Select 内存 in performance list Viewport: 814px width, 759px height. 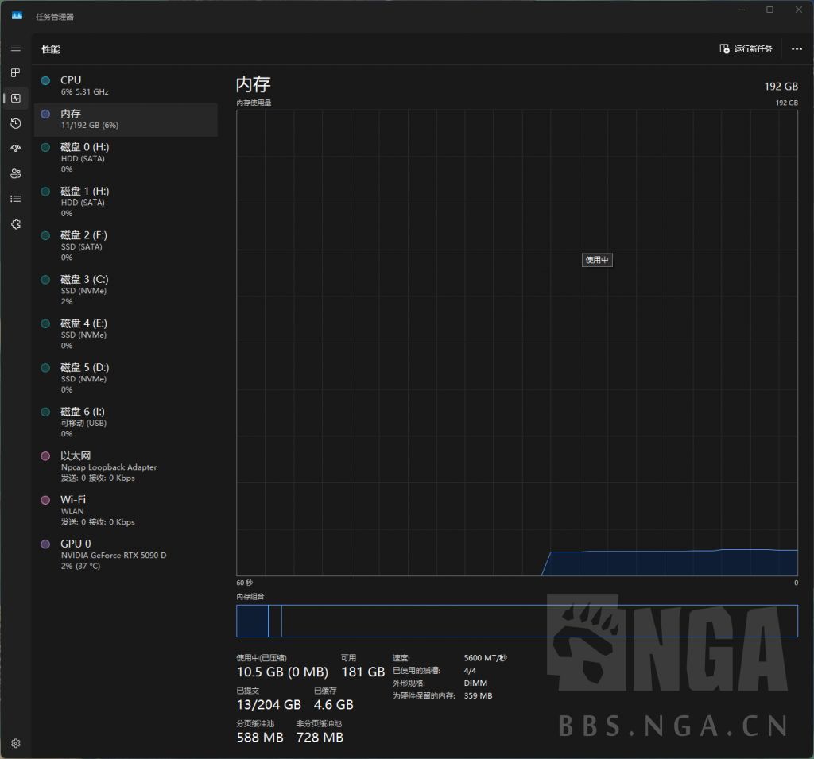[x=126, y=119]
